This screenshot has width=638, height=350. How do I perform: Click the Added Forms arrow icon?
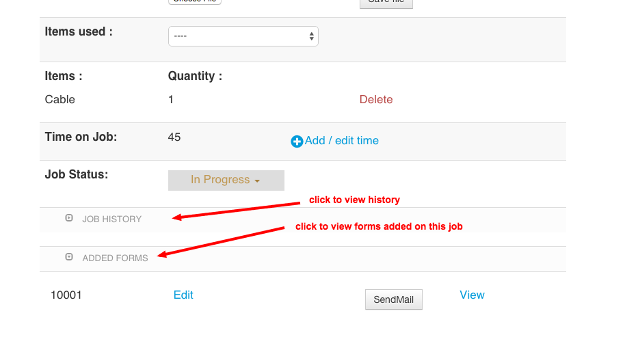[x=69, y=257]
